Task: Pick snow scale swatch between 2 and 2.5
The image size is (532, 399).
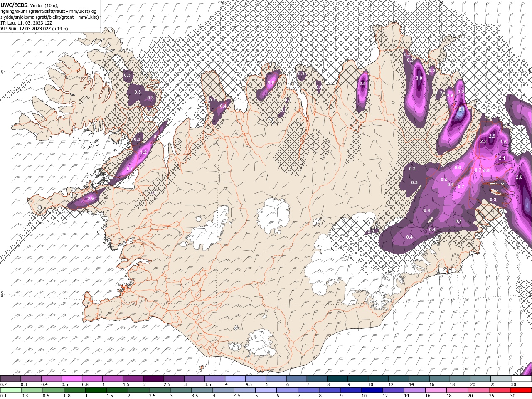Action: tap(153, 379)
